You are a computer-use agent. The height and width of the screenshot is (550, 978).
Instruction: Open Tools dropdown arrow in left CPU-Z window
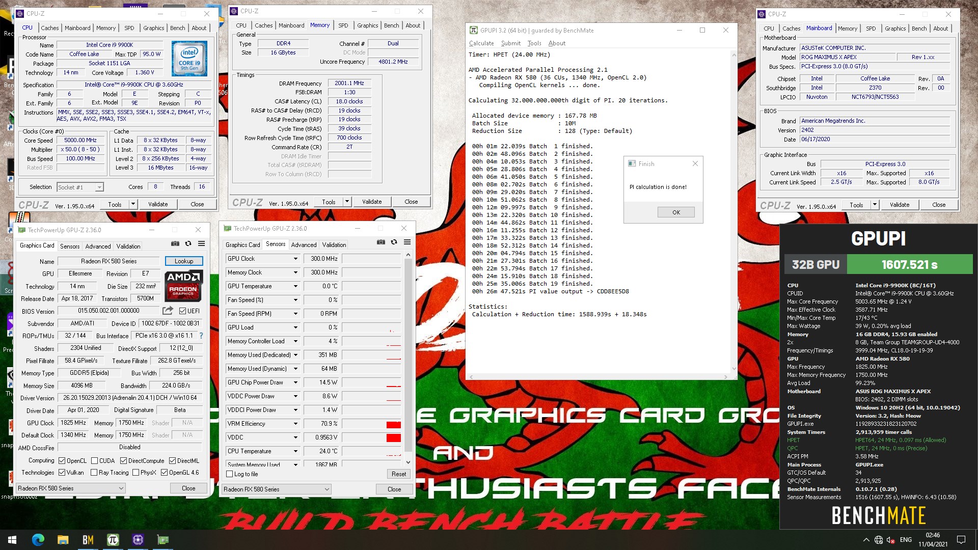pos(133,204)
